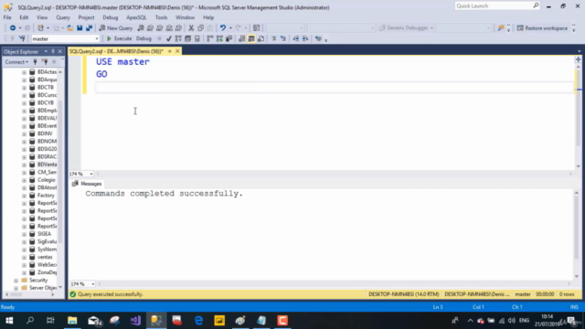Click the Navigate Backward icon
This screenshot has width=585, height=329.
pyautogui.click(x=12, y=28)
